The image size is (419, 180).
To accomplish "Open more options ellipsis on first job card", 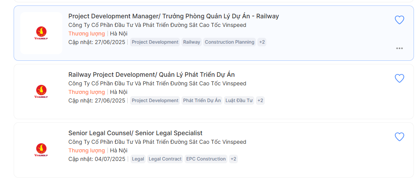I will [x=399, y=48].
